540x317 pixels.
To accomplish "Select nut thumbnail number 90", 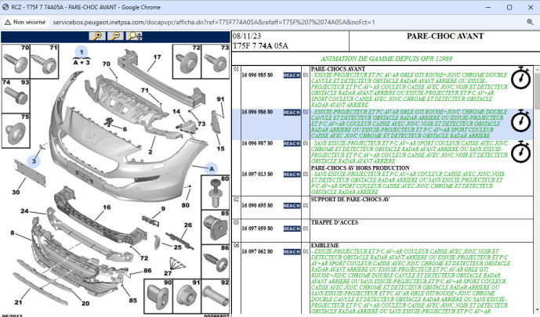I will coord(158,296).
